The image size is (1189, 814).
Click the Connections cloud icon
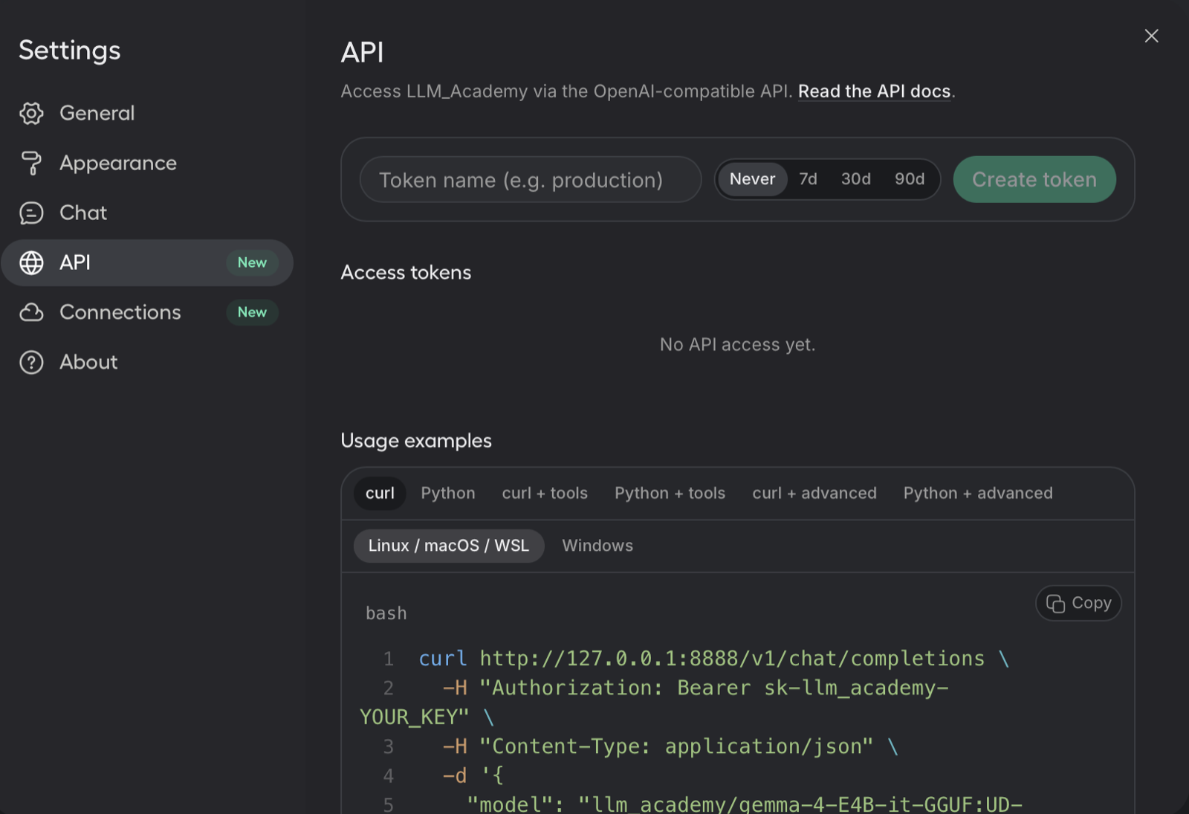31,312
